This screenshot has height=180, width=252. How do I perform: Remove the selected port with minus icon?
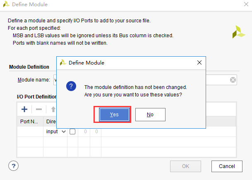point(38,109)
